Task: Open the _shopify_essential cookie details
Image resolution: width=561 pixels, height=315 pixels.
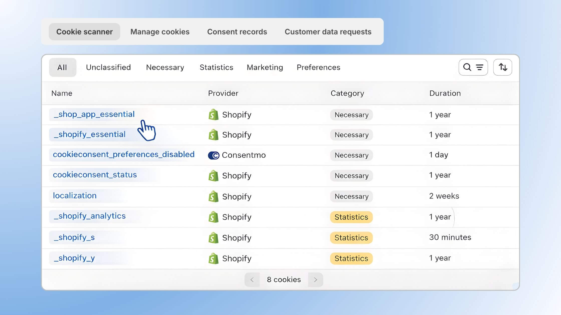Action: coord(89,134)
